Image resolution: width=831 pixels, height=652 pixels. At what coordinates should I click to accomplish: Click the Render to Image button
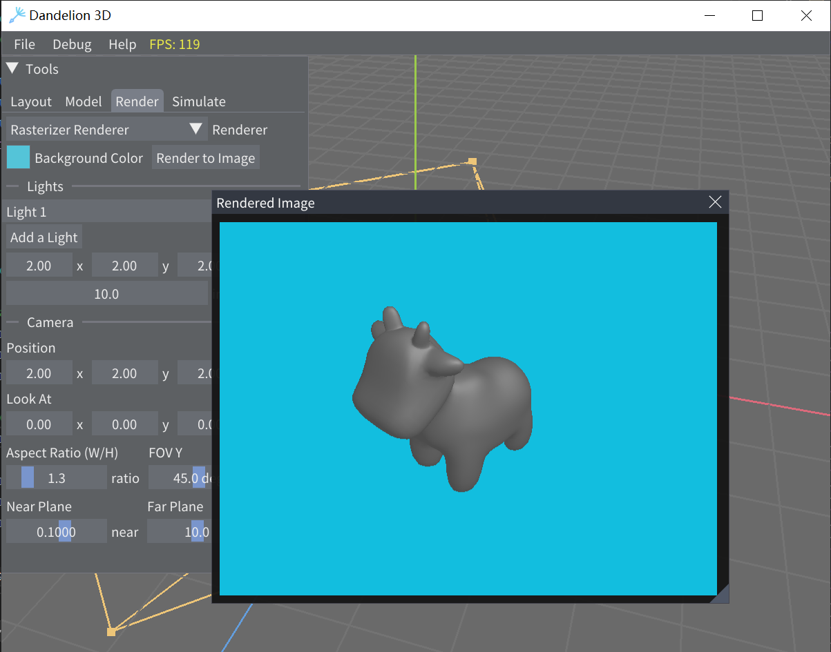click(205, 158)
